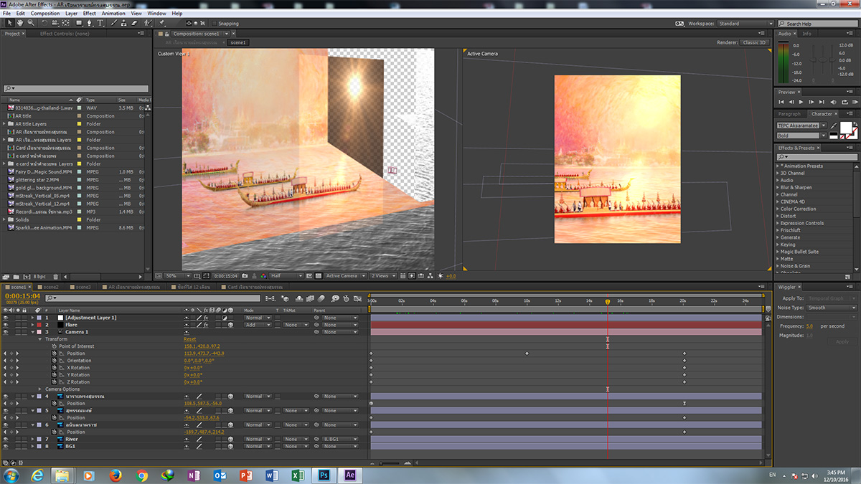
Task: Click the timeline search field
Action: [152, 297]
